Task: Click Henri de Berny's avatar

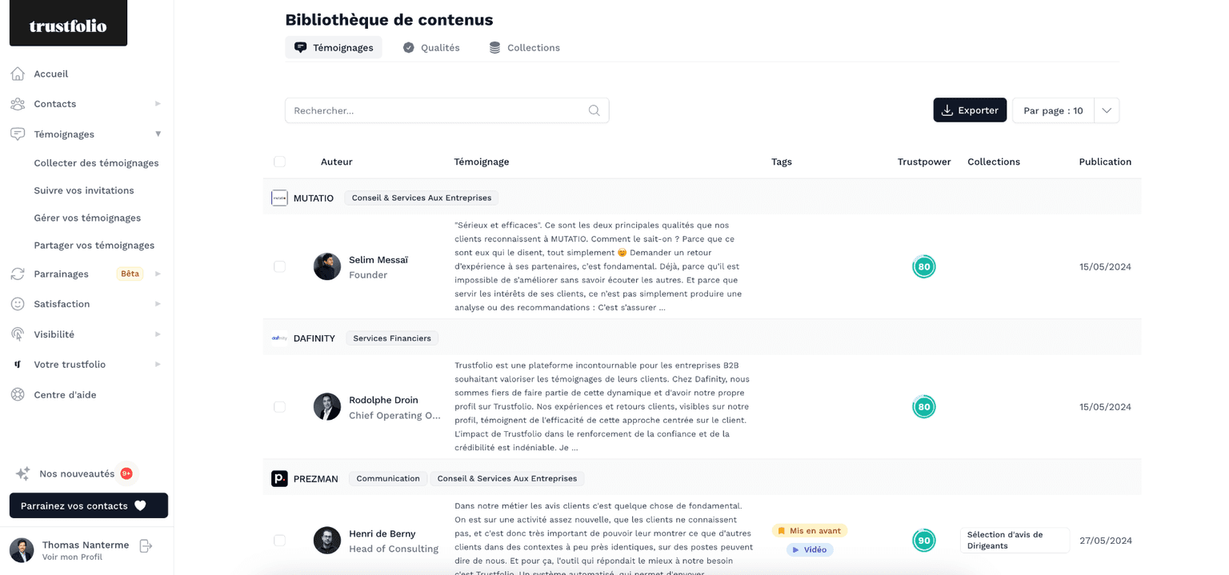Action: (x=327, y=540)
